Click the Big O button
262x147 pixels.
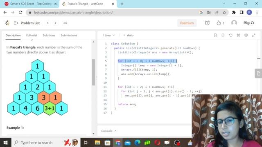[x=248, y=23]
